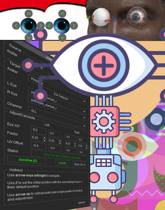Click the Z-axis rotation arrow on the gizmo sphere
165x210 pixels.
(x=108, y=20)
